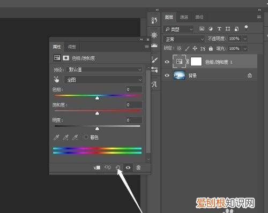Image resolution: width=268 pixels, height=213 pixels.
Task: Click lock transparent pixels icon
Action: 179,48
